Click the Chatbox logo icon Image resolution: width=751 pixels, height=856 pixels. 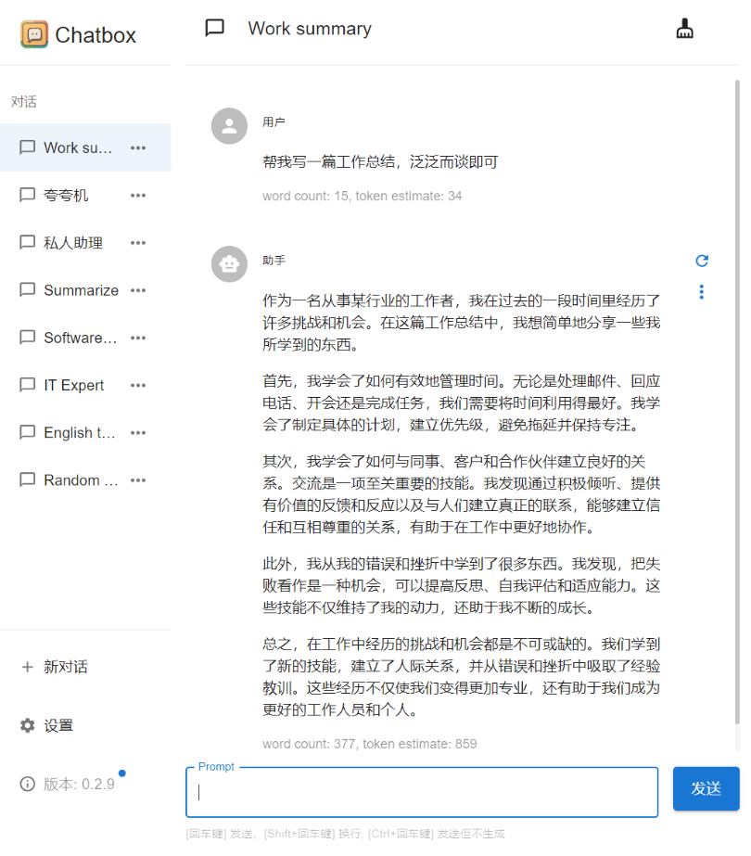pyautogui.click(x=33, y=34)
